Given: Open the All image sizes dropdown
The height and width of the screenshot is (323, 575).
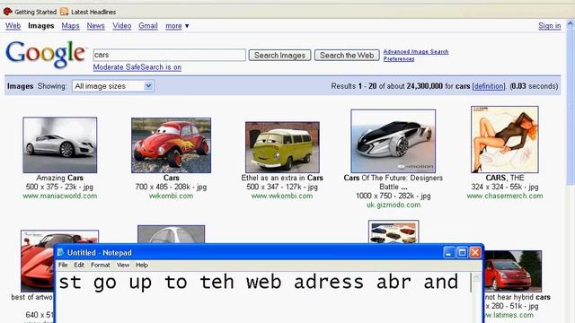Looking at the screenshot, I should pyautogui.click(x=113, y=86).
